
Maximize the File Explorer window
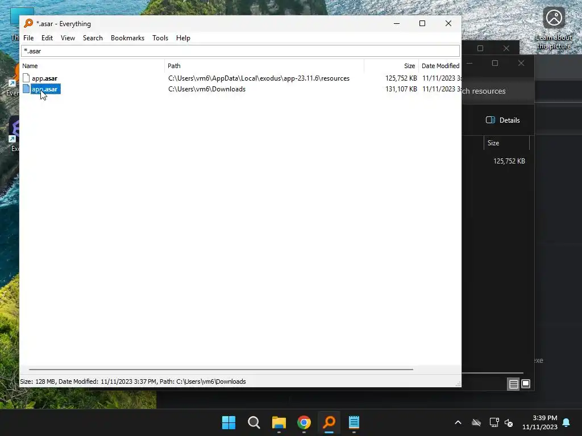point(495,63)
